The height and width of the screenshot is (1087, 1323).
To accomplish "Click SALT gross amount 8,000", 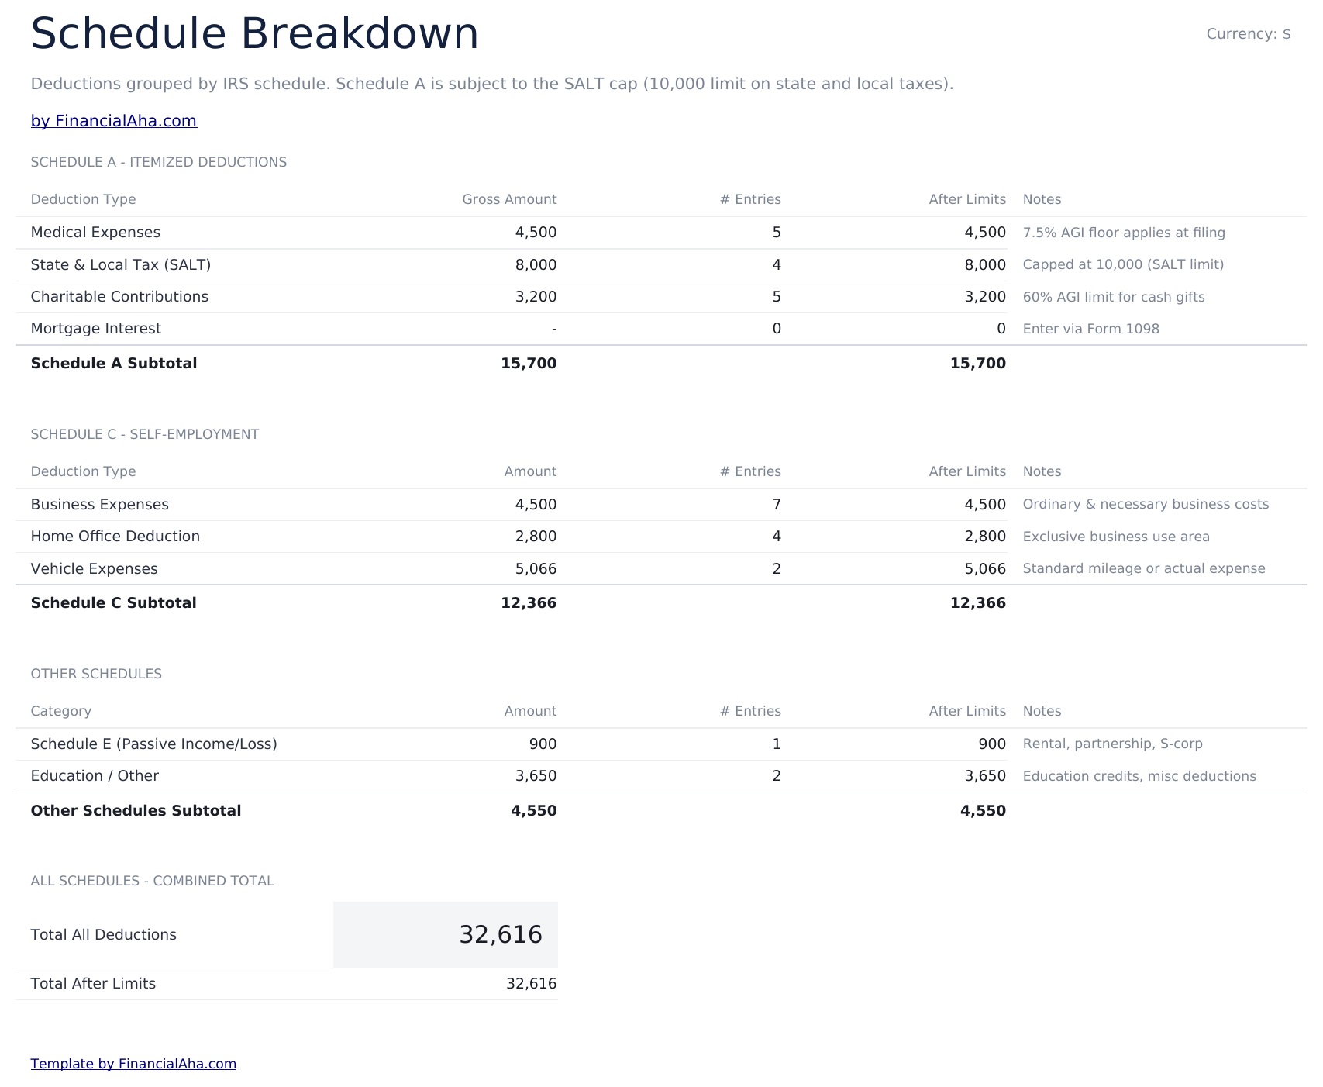I will point(536,265).
